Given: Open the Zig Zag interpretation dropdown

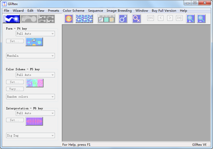Looking at the screenshot, I should (x=31, y=136).
